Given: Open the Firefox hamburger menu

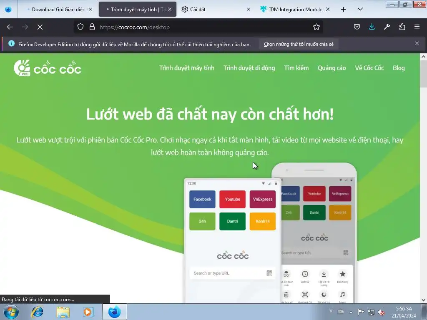Looking at the screenshot, I should pyautogui.click(x=417, y=27).
